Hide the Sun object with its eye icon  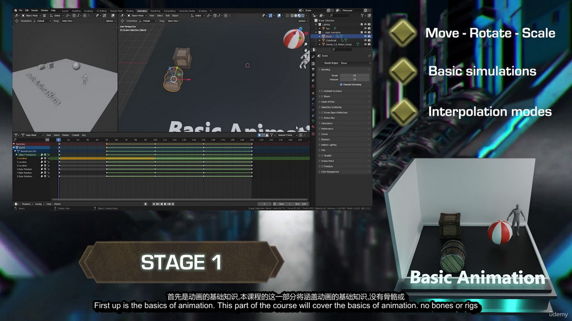(365, 28)
